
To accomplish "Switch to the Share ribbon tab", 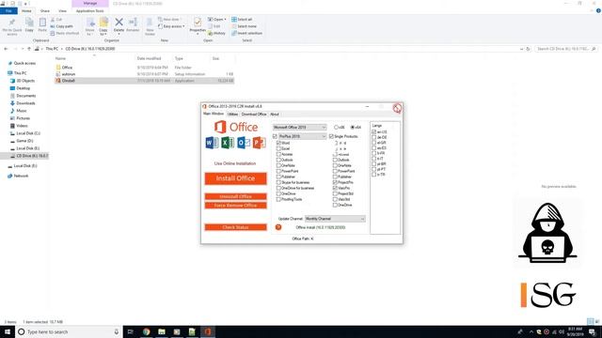I will (45, 11).
